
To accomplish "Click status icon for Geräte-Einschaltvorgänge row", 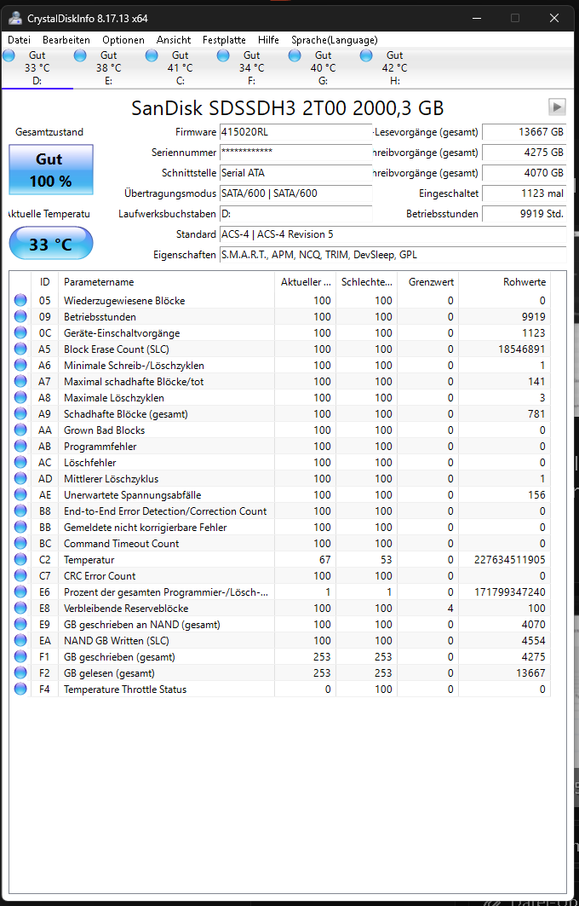I will click(20, 332).
